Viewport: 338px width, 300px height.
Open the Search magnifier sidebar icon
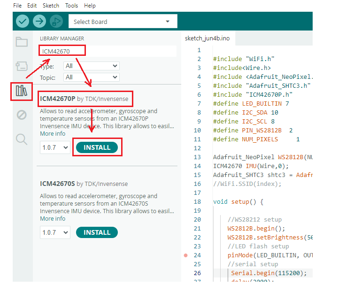coord(22,139)
